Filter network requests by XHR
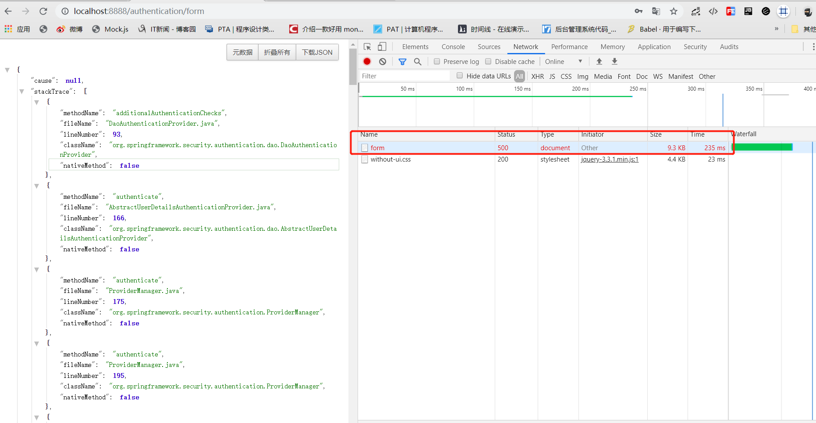Viewport: 816px width, 423px height. click(538, 76)
